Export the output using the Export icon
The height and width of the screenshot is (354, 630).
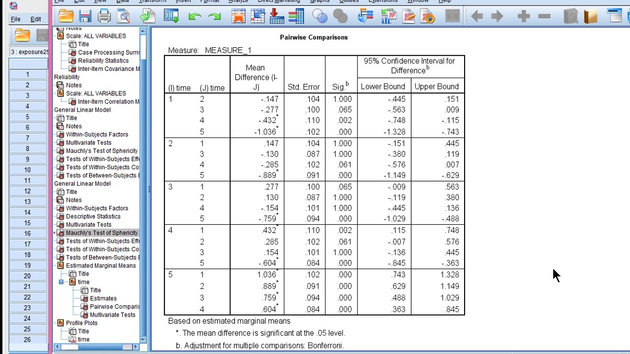point(147,16)
